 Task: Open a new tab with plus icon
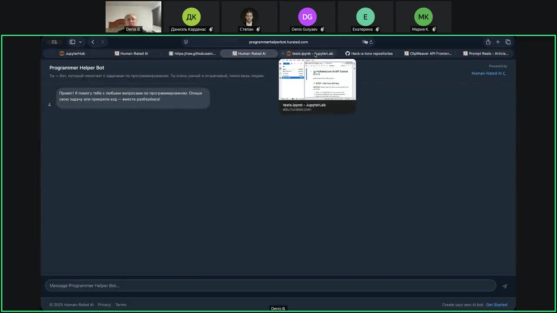pos(498,42)
